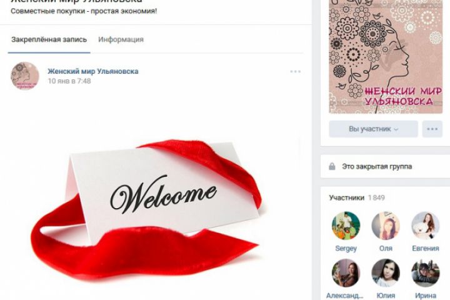Screen dimensions: 450x300
Task: Open the Участники members list heading
Action: [347, 197]
